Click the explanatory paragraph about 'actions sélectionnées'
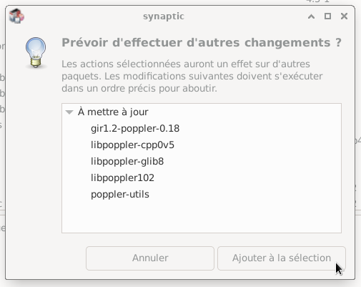 (192, 76)
